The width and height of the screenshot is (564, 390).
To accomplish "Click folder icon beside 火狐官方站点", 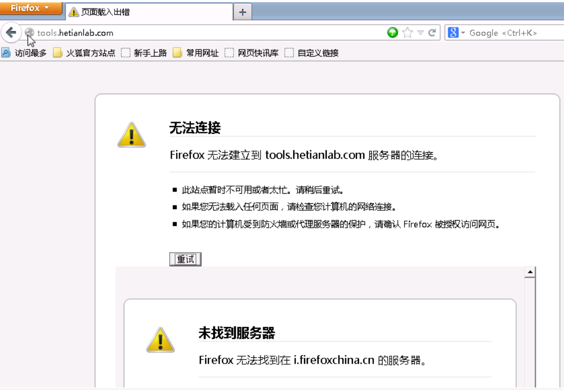I will point(58,53).
